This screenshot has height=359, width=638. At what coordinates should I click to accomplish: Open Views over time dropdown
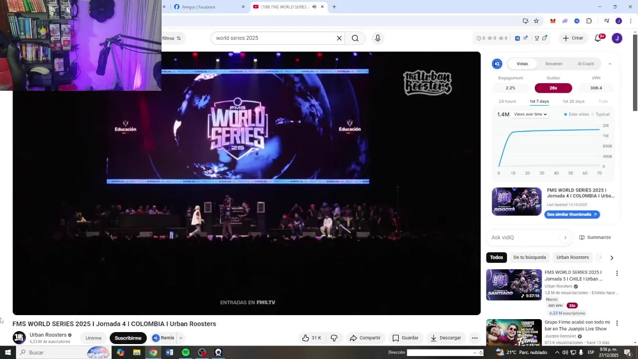point(530,114)
